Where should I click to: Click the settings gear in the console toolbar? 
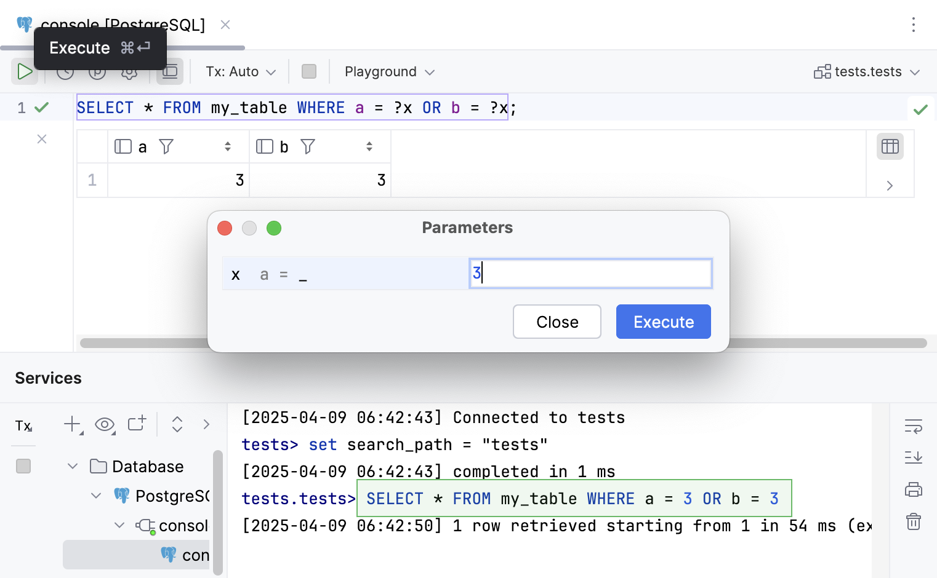point(129,71)
